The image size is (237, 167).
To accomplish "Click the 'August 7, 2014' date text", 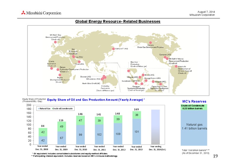I will (206, 12).
